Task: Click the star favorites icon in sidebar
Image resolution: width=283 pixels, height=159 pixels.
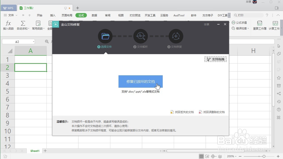Action: pyautogui.click(x=279, y=78)
